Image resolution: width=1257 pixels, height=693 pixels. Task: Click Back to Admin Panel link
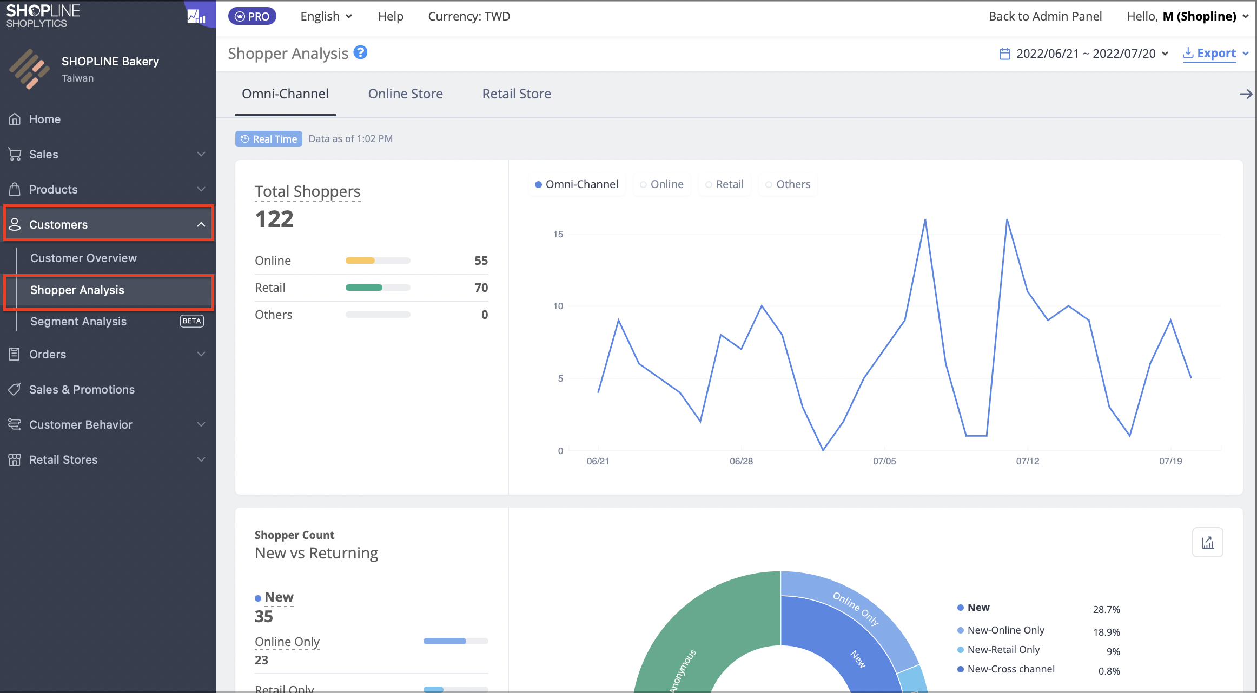[x=1045, y=16]
